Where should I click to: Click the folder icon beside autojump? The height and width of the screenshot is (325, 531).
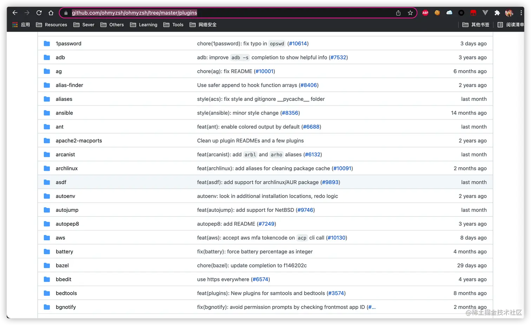pyautogui.click(x=47, y=210)
